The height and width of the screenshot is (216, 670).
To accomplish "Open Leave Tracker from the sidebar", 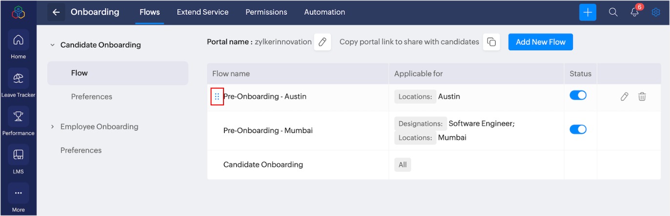I will pyautogui.click(x=18, y=83).
